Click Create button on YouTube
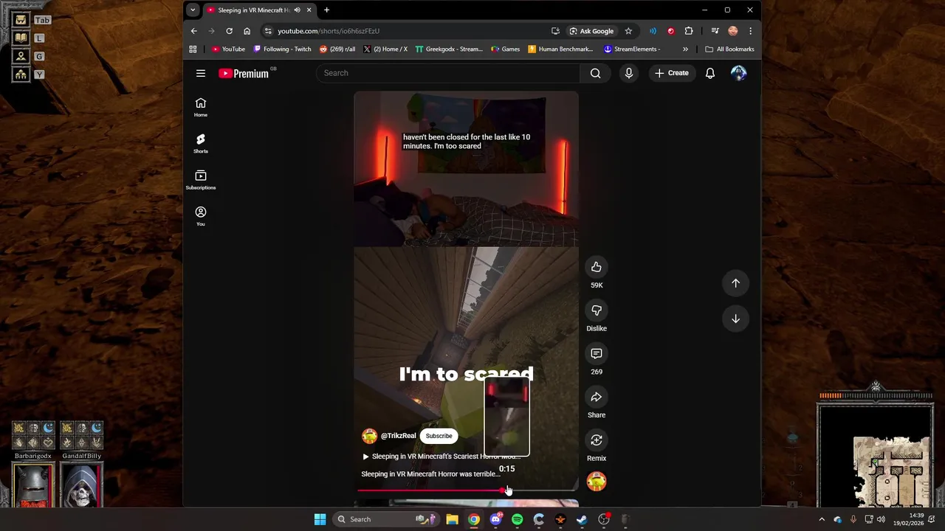The width and height of the screenshot is (945, 531). tap(671, 73)
